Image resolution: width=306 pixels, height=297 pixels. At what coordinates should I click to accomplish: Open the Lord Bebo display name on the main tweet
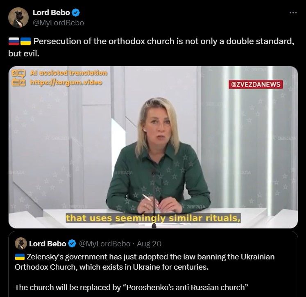51,13
